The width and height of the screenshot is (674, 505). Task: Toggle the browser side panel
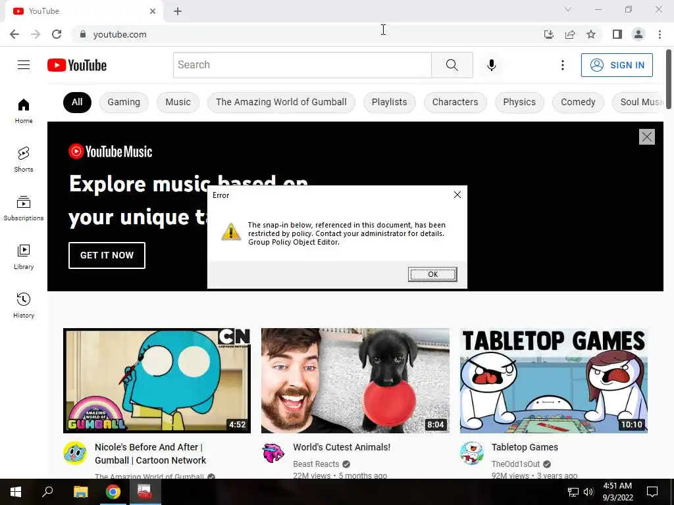click(x=617, y=34)
